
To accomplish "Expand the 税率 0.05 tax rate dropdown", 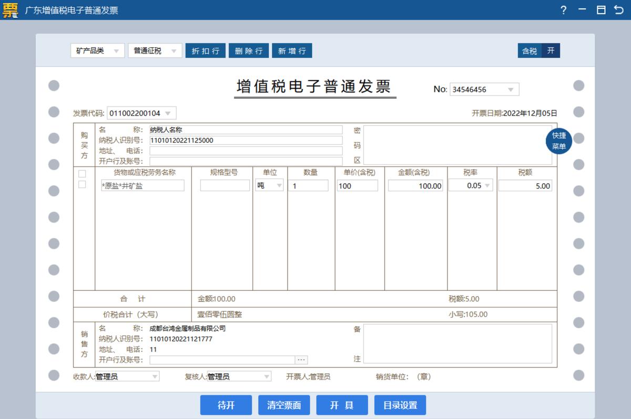I will 488,185.
